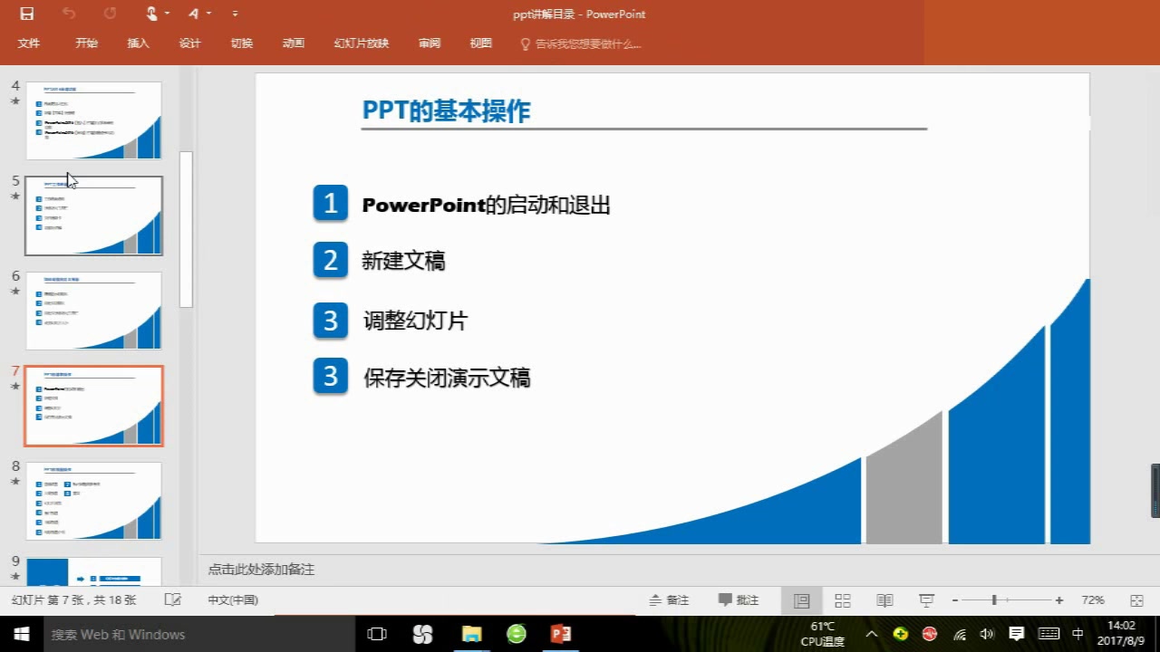Open the 文件 (File) tab
Screen dimensions: 1160x652
[29, 43]
